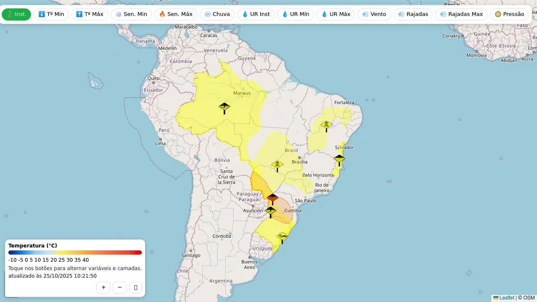Image resolution: width=537 pixels, height=302 pixels.
Task: Click the yellow alert marker right of Asunción
Action: [x=271, y=212]
